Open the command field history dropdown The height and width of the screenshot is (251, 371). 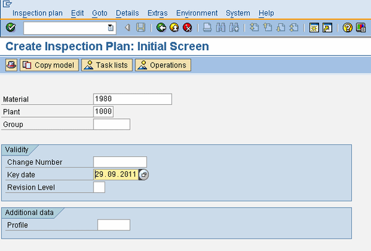point(111,27)
